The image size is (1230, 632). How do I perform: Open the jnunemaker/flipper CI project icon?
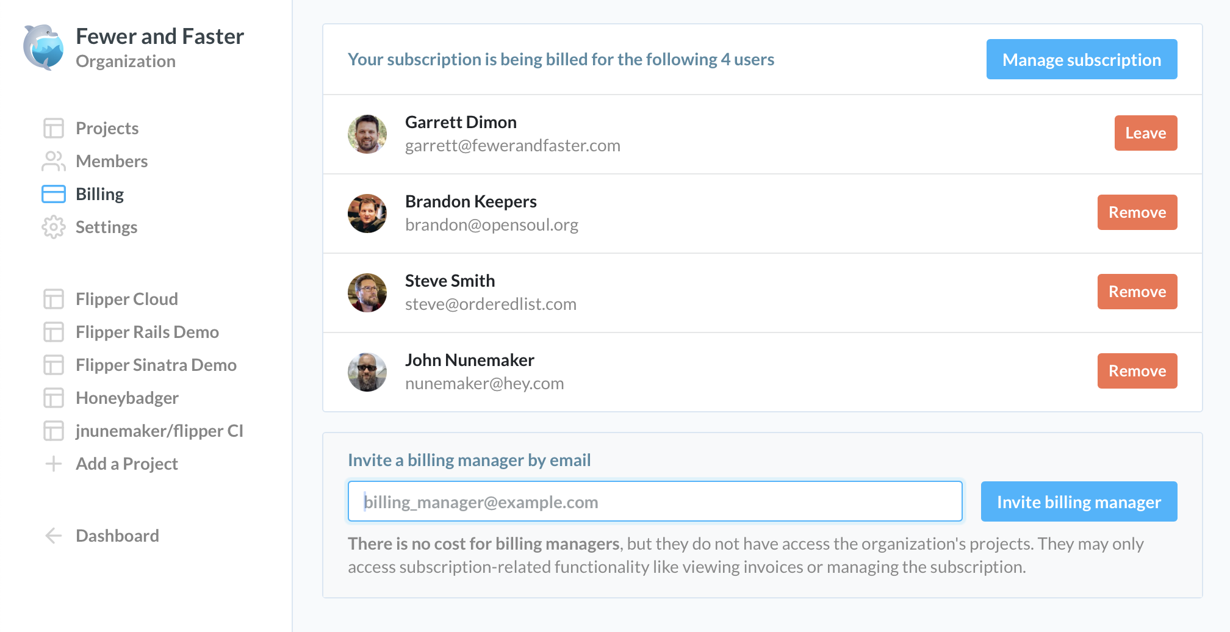coord(54,431)
